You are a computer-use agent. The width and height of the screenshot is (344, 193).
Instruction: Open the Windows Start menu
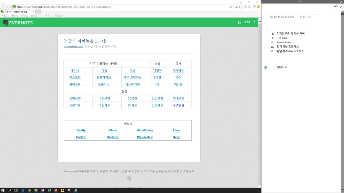[3, 190]
